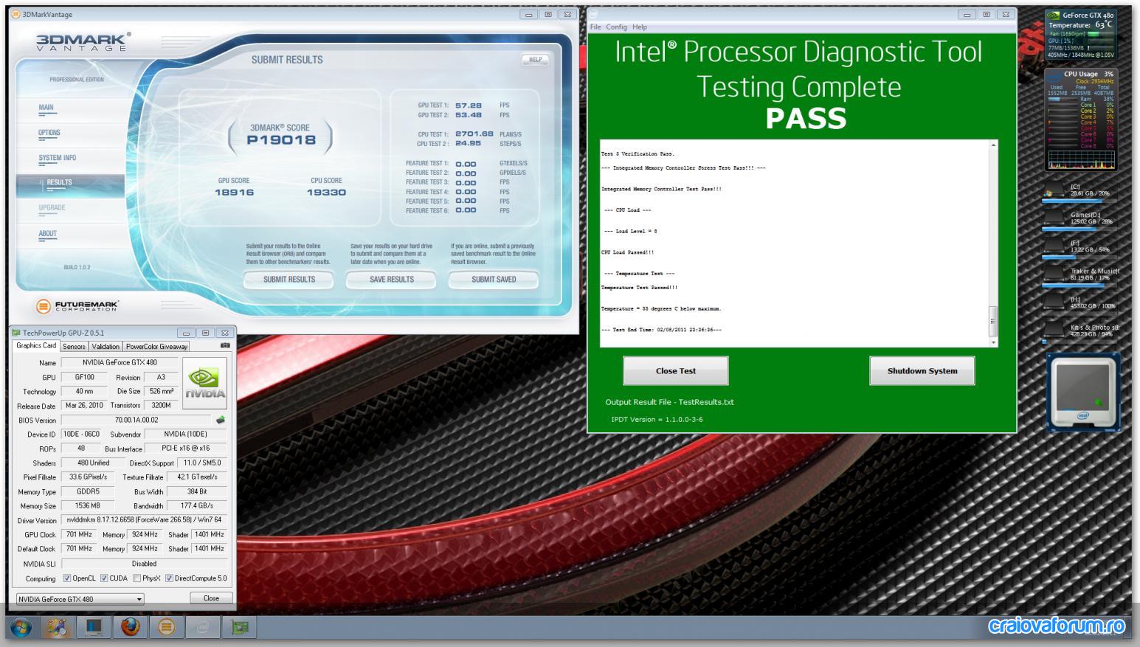Open the Config menu in Intel Diagnostic Tool

[616, 27]
